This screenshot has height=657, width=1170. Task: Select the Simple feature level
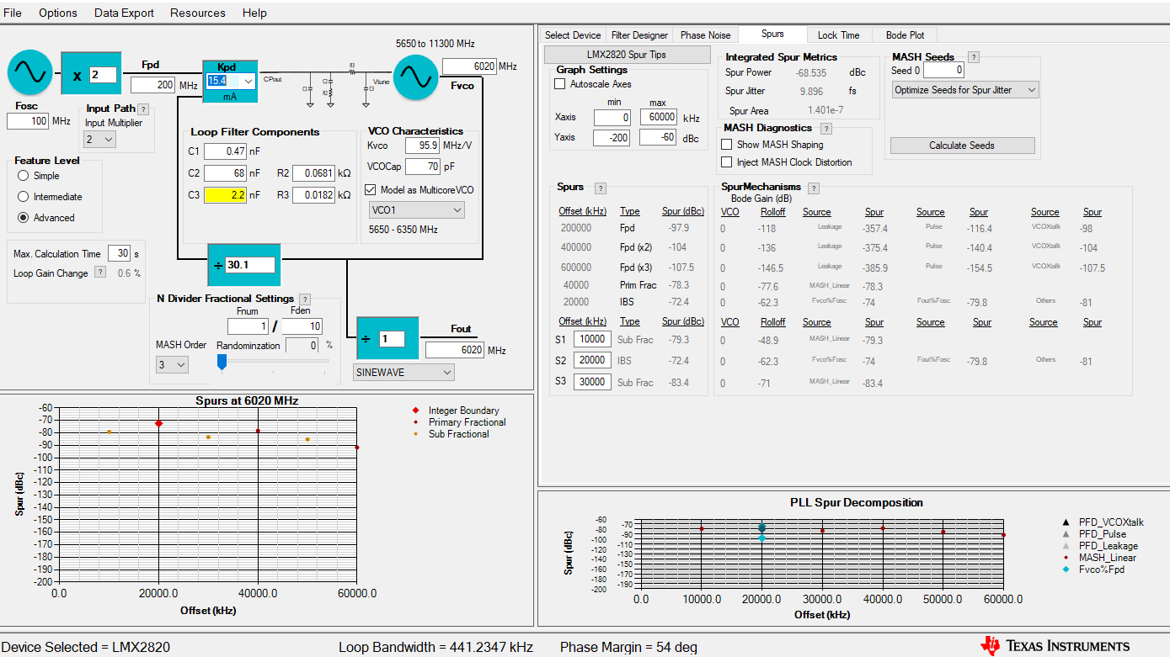click(x=23, y=176)
